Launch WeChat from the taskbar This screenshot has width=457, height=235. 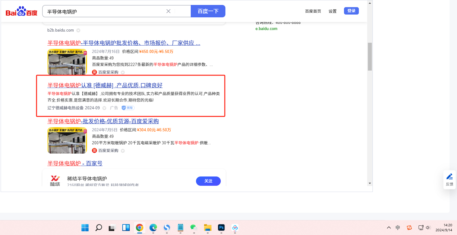(x=194, y=228)
